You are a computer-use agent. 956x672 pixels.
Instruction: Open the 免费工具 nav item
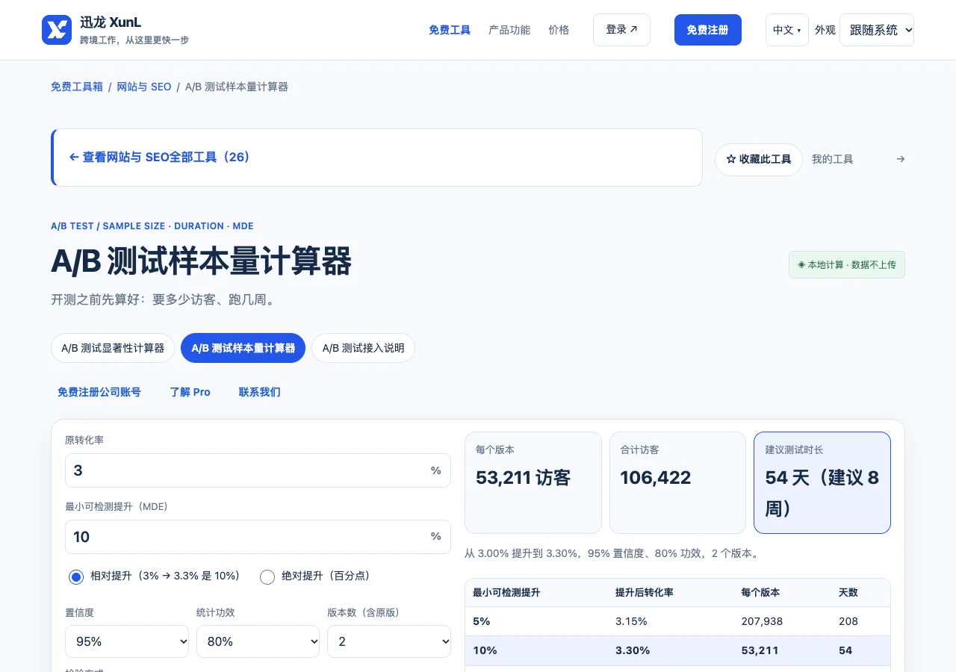click(450, 30)
